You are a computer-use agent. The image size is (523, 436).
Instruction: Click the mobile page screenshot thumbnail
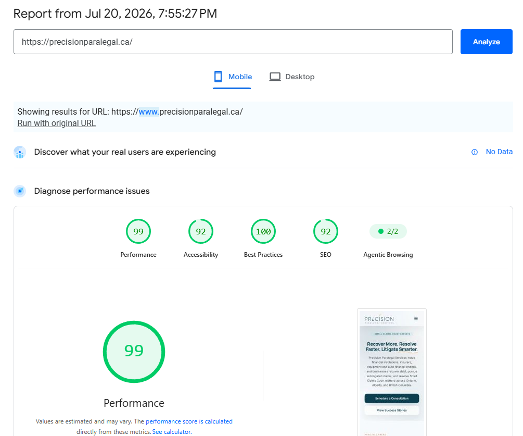pos(391,372)
